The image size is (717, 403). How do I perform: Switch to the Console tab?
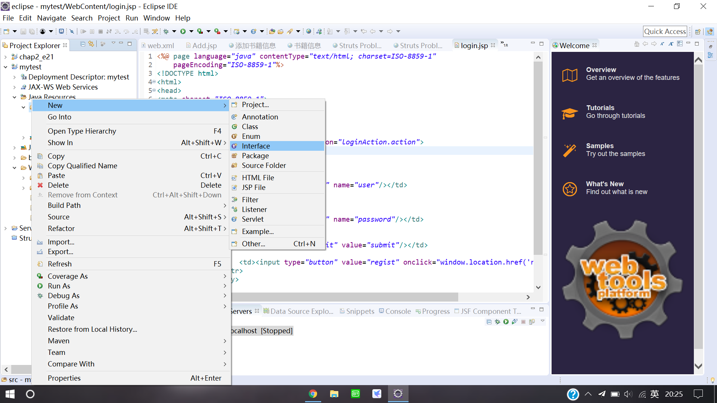pos(398,311)
